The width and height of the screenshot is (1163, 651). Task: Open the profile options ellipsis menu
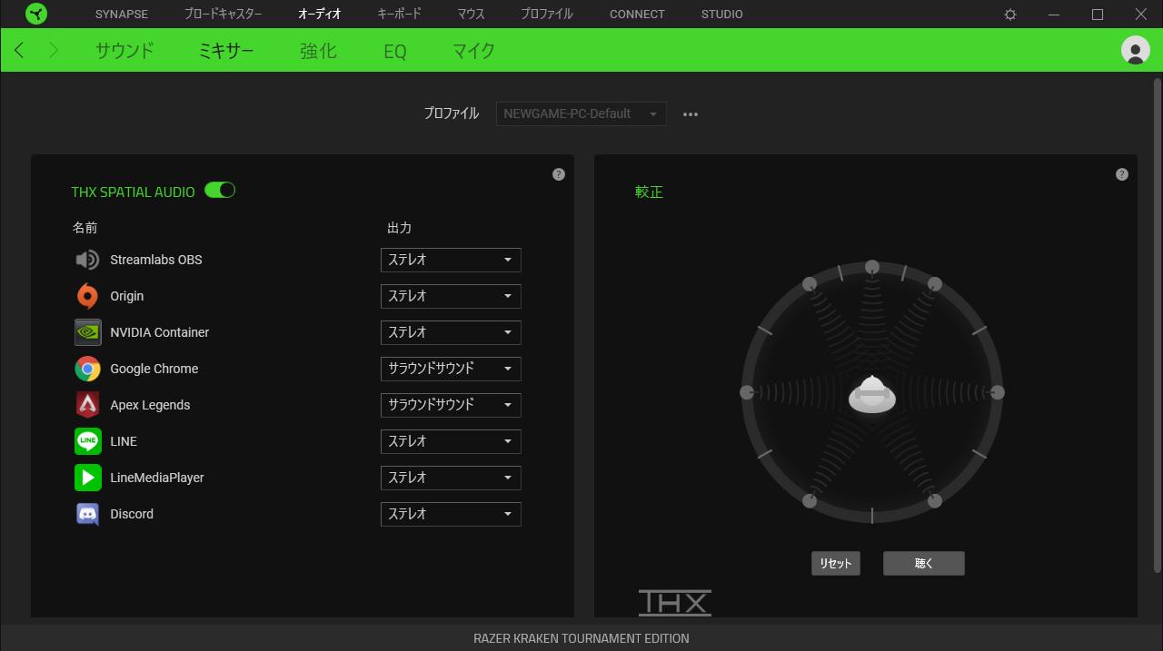(x=691, y=114)
